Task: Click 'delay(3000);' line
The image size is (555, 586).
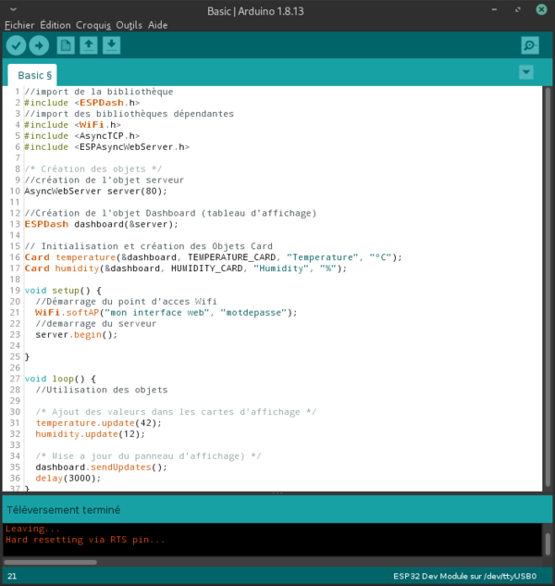Action: tap(68, 479)
